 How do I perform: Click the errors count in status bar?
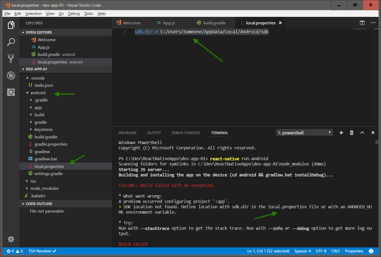tap(10, 251)
